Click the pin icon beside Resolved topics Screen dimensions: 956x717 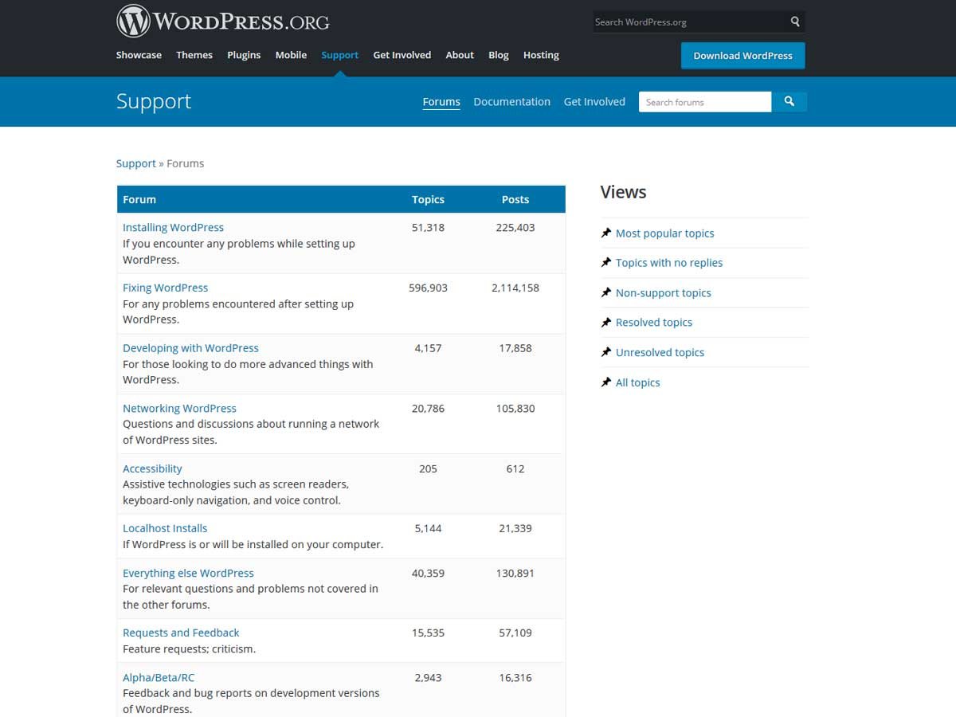tap(605, 322)
